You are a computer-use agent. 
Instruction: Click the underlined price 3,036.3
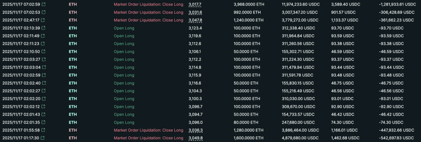(195, 130)
